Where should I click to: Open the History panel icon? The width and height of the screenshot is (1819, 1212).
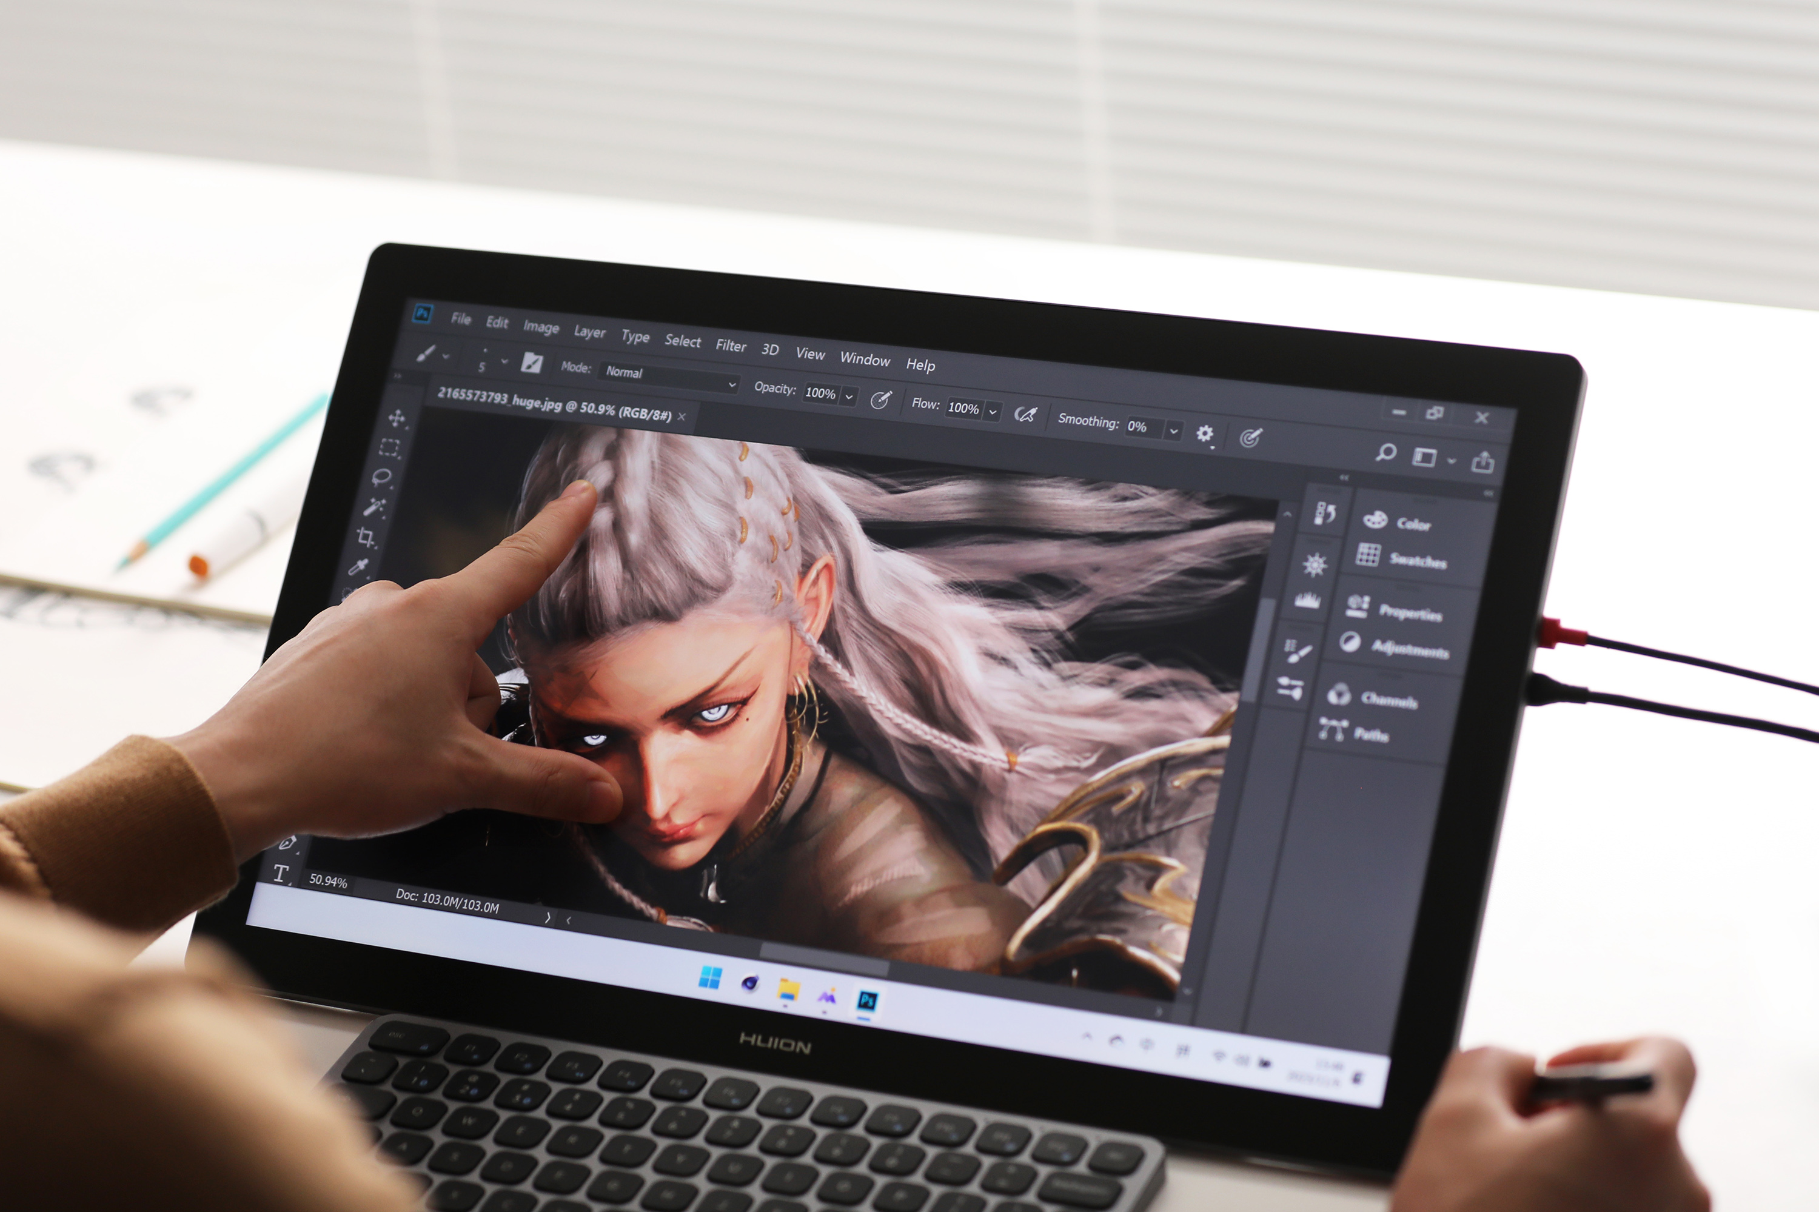[x=1324, y=512]
